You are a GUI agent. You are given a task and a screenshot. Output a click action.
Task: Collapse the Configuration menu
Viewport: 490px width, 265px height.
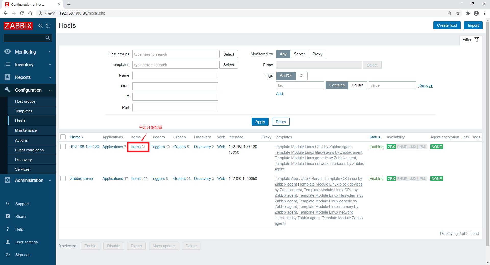tap(28, 90)
